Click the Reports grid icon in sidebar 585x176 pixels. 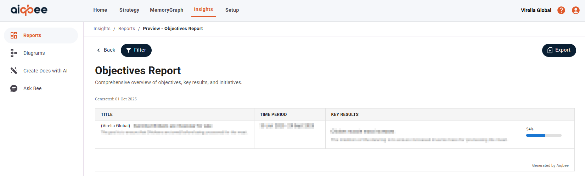[x=14, y=35]
